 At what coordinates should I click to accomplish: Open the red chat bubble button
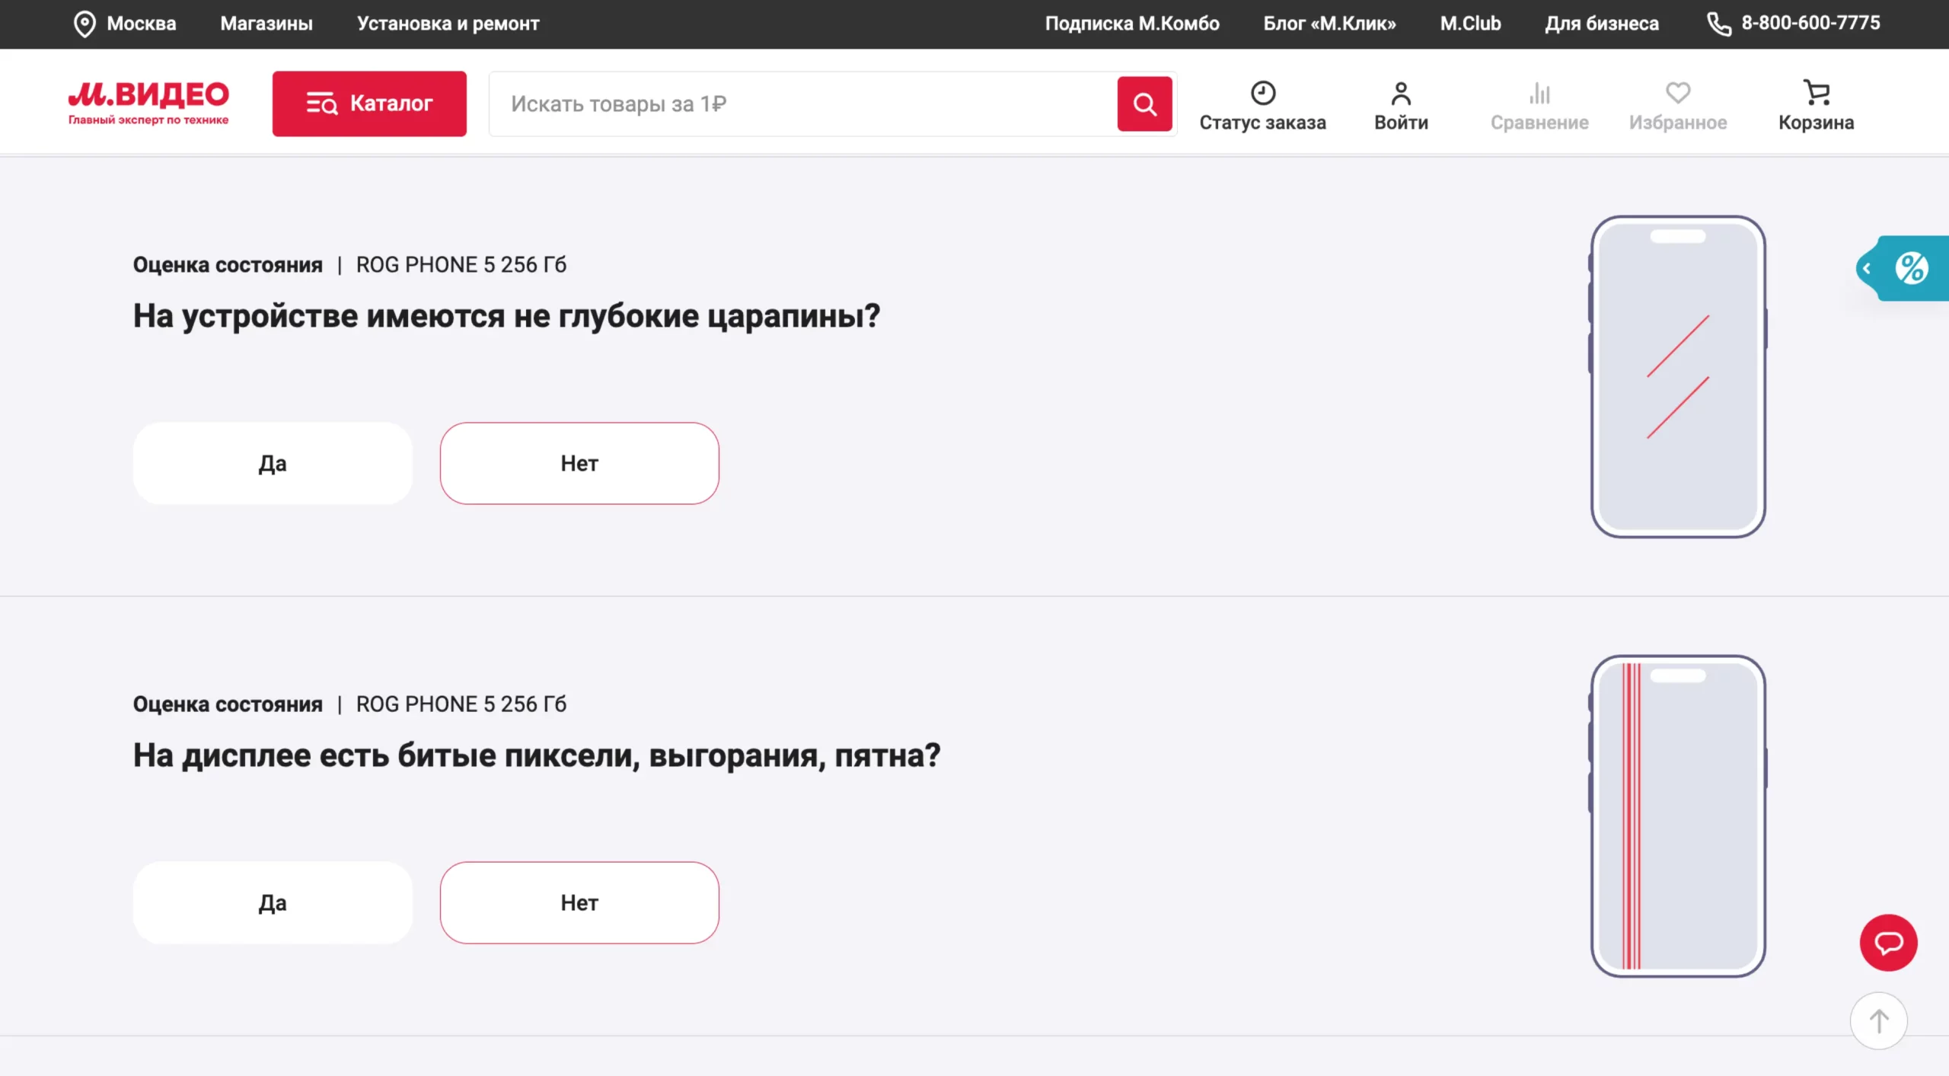1888,942
